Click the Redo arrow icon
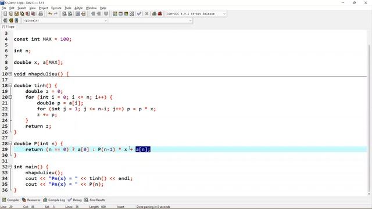The width and height of the screenshot is (372, 209). click(x=56, y=14)
